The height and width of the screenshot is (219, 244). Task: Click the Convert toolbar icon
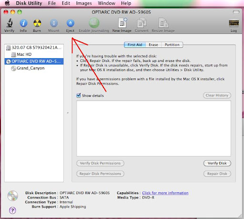(142, 23)
